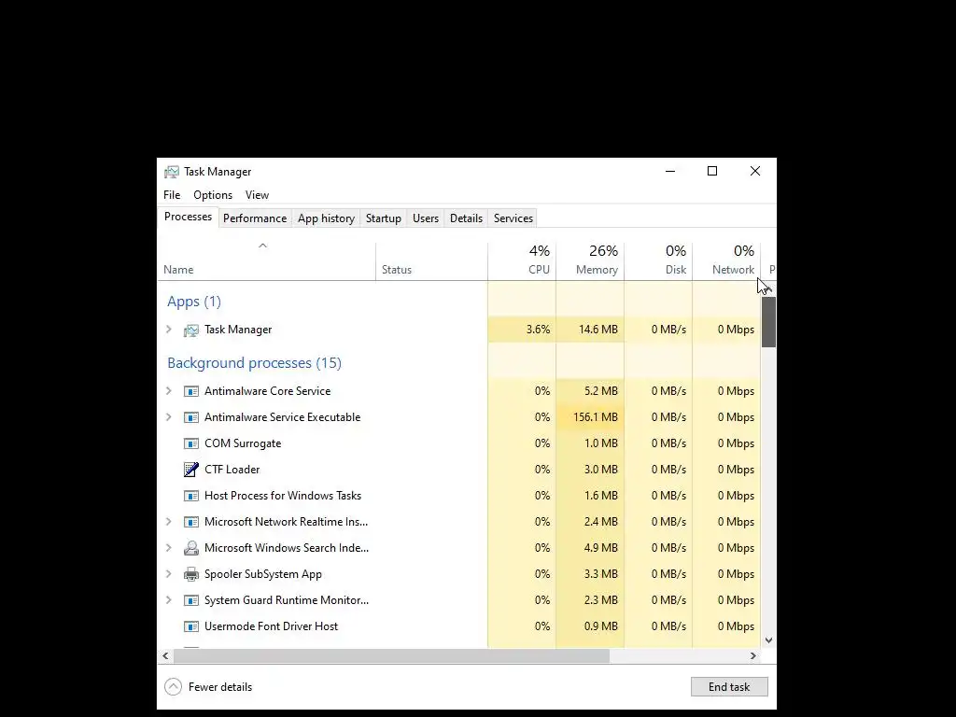The image size is (956, 717).
Task: Sort by the Name column header
Action: click(266, 261)
